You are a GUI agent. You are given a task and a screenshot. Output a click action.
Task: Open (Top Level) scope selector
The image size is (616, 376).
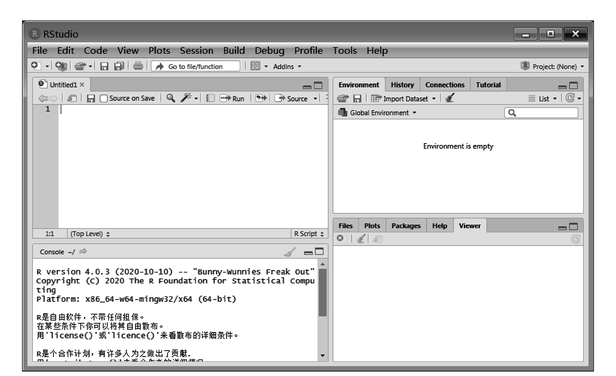pos(90,234)
